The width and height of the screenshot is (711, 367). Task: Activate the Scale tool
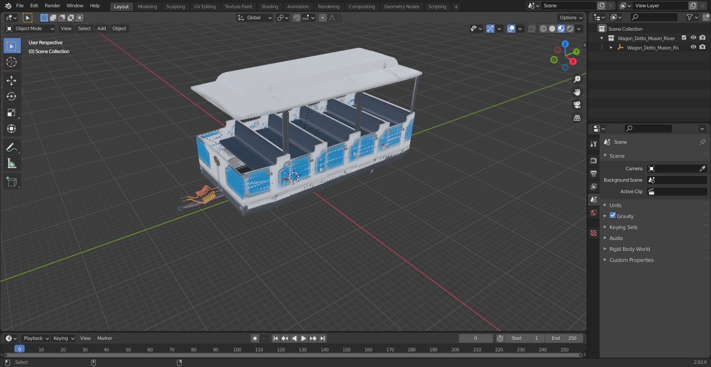coord(11,112)
